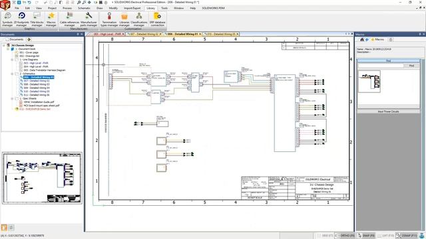Image resolution: width=426 pixels, height=239 pixels.
Task: Pin the Macros panel
Action: 420,34
